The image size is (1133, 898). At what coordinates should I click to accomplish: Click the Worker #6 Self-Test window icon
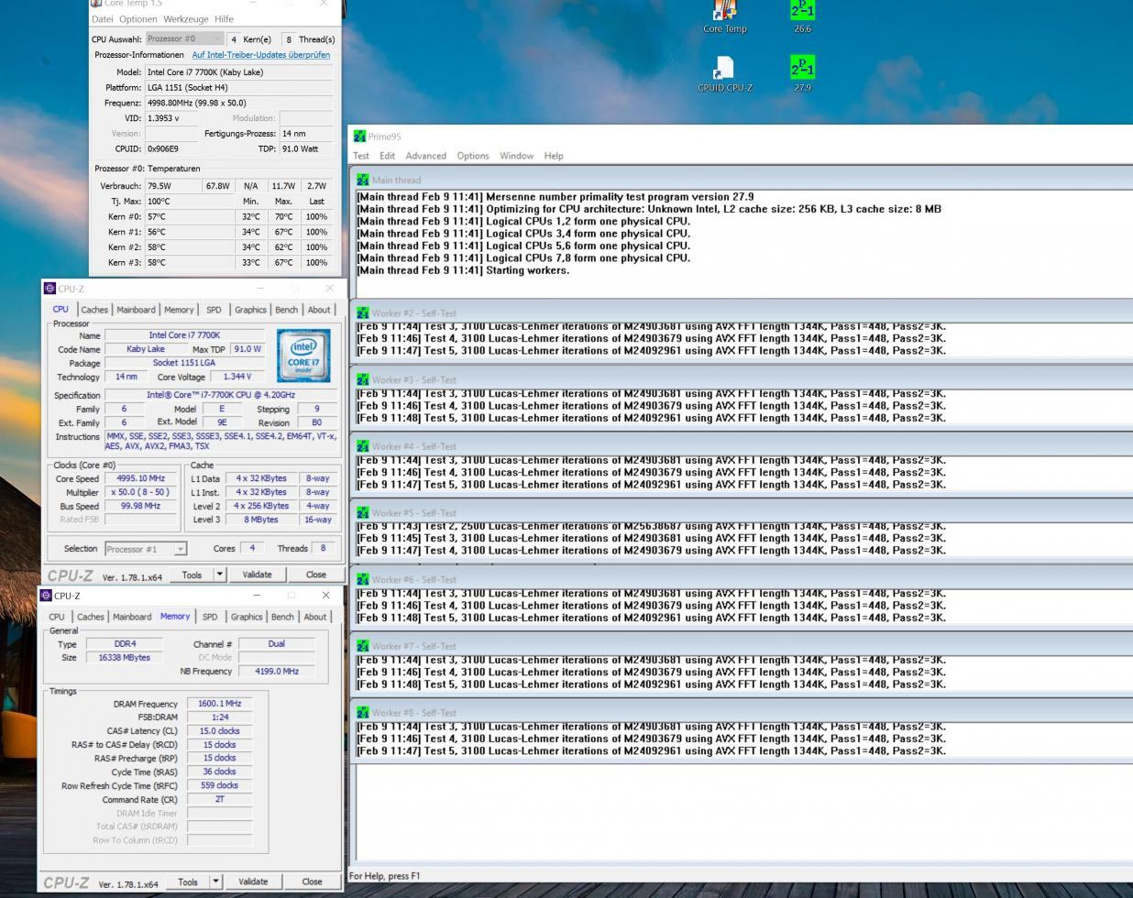363,579
